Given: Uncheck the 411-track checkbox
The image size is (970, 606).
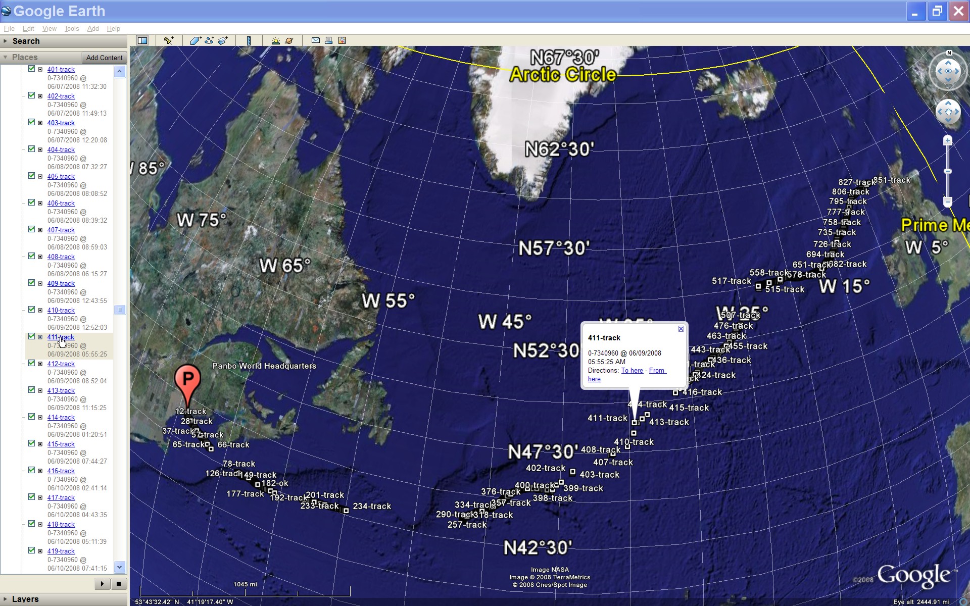Looking at the screenshot, I should (31, 336).
